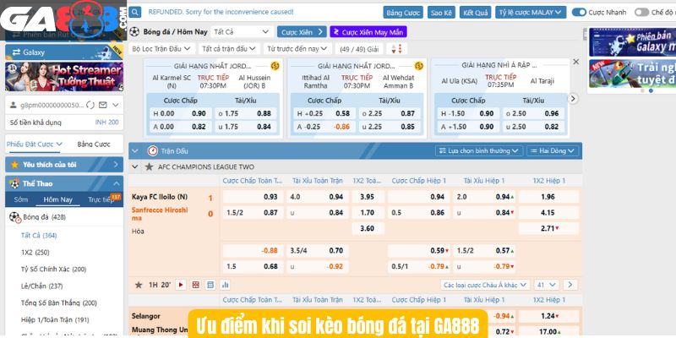676x338 pixels.
Task: Open Lựa chọn bình thường dropdown
Action: tap(479, 151)
